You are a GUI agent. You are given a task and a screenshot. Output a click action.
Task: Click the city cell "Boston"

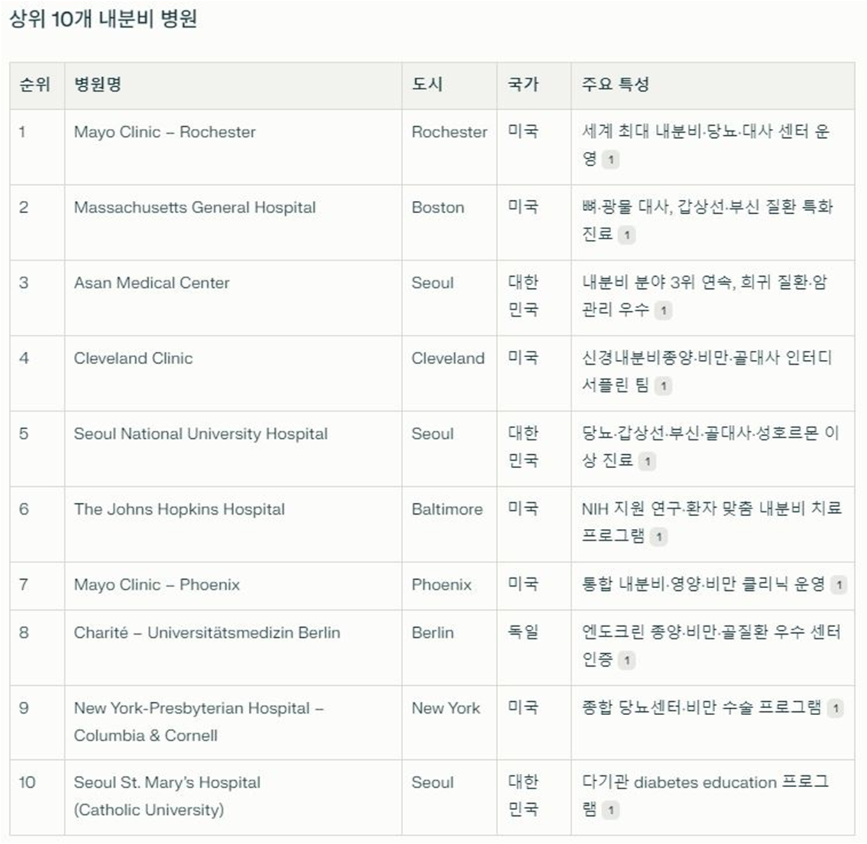pos(438,207)
